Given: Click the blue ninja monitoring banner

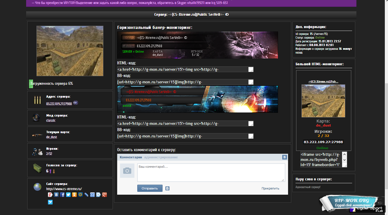Looking at the screenshot, I should 198,99.
